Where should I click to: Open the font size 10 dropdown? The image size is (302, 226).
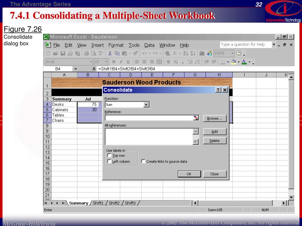pyautogui.click(x=106, y=62)
